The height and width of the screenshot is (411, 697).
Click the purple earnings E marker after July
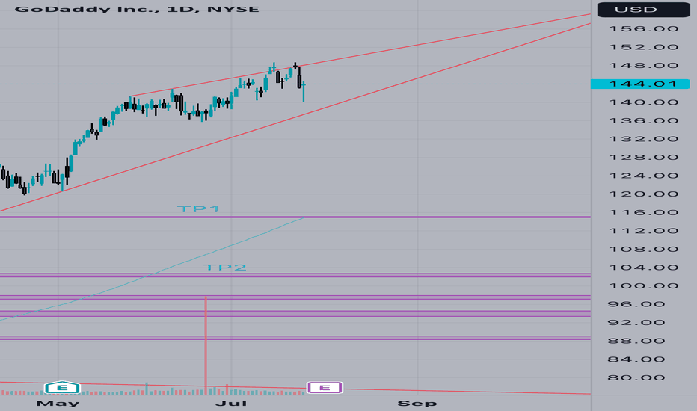(x=325, y=388)
